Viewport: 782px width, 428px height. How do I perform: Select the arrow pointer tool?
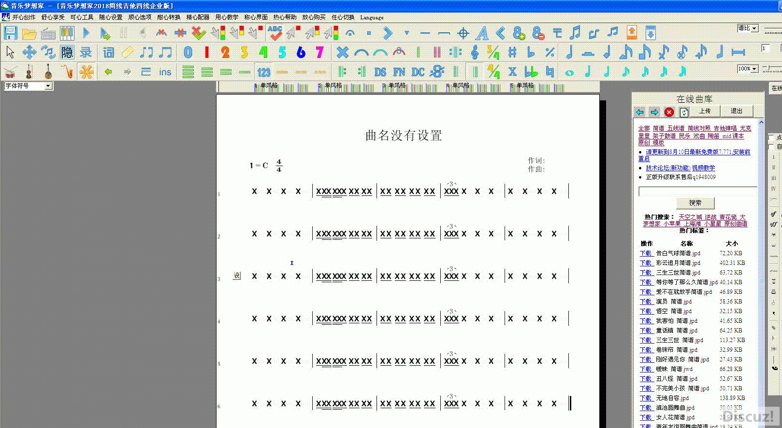(10, 52)
